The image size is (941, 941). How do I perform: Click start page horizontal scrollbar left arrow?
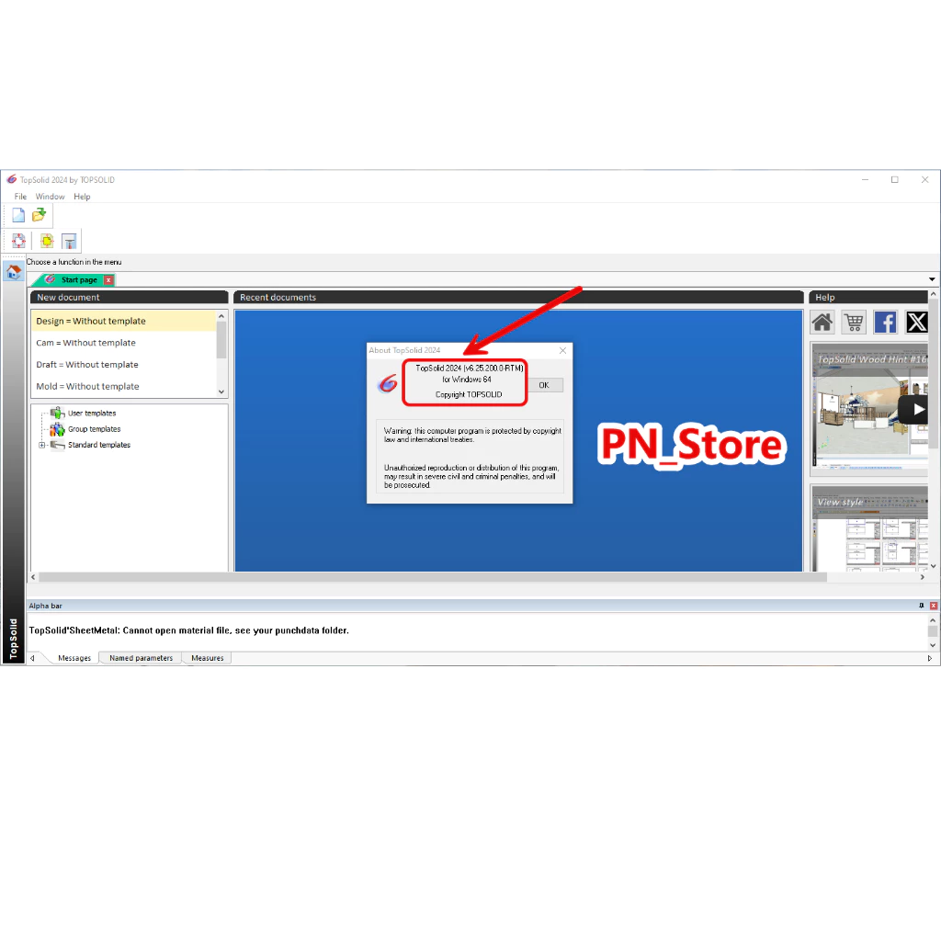tap(33, 577)
